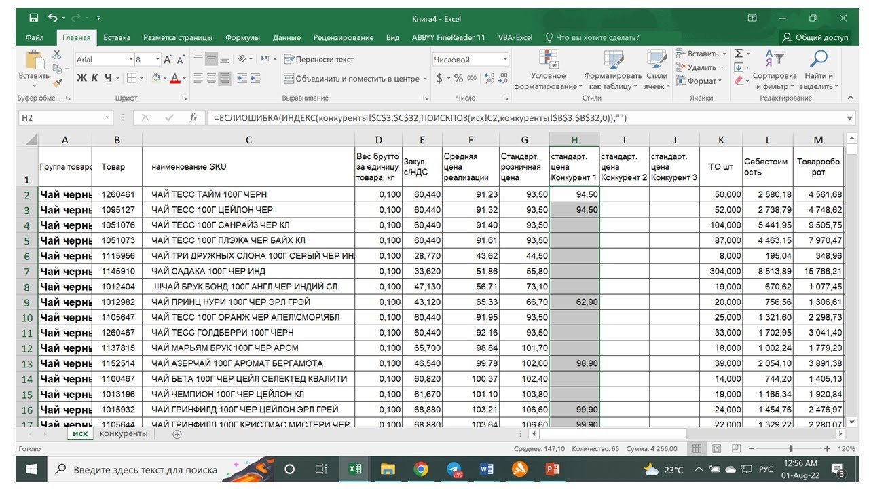This screenshot has height=489, width=869.
Task: Save workbook from Quick Access toolbar
Action: pos(34,18)
